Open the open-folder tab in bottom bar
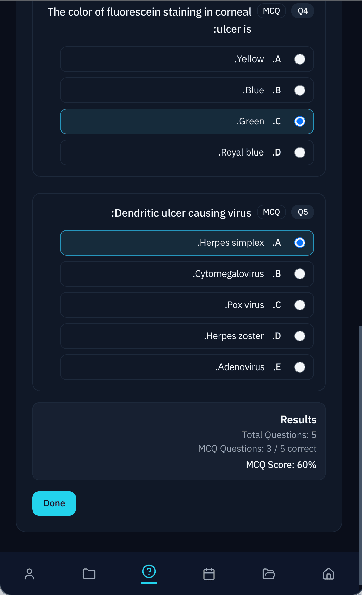Viewport: 362px width, 595px height. pyautogui.click(x=268, y=574)
